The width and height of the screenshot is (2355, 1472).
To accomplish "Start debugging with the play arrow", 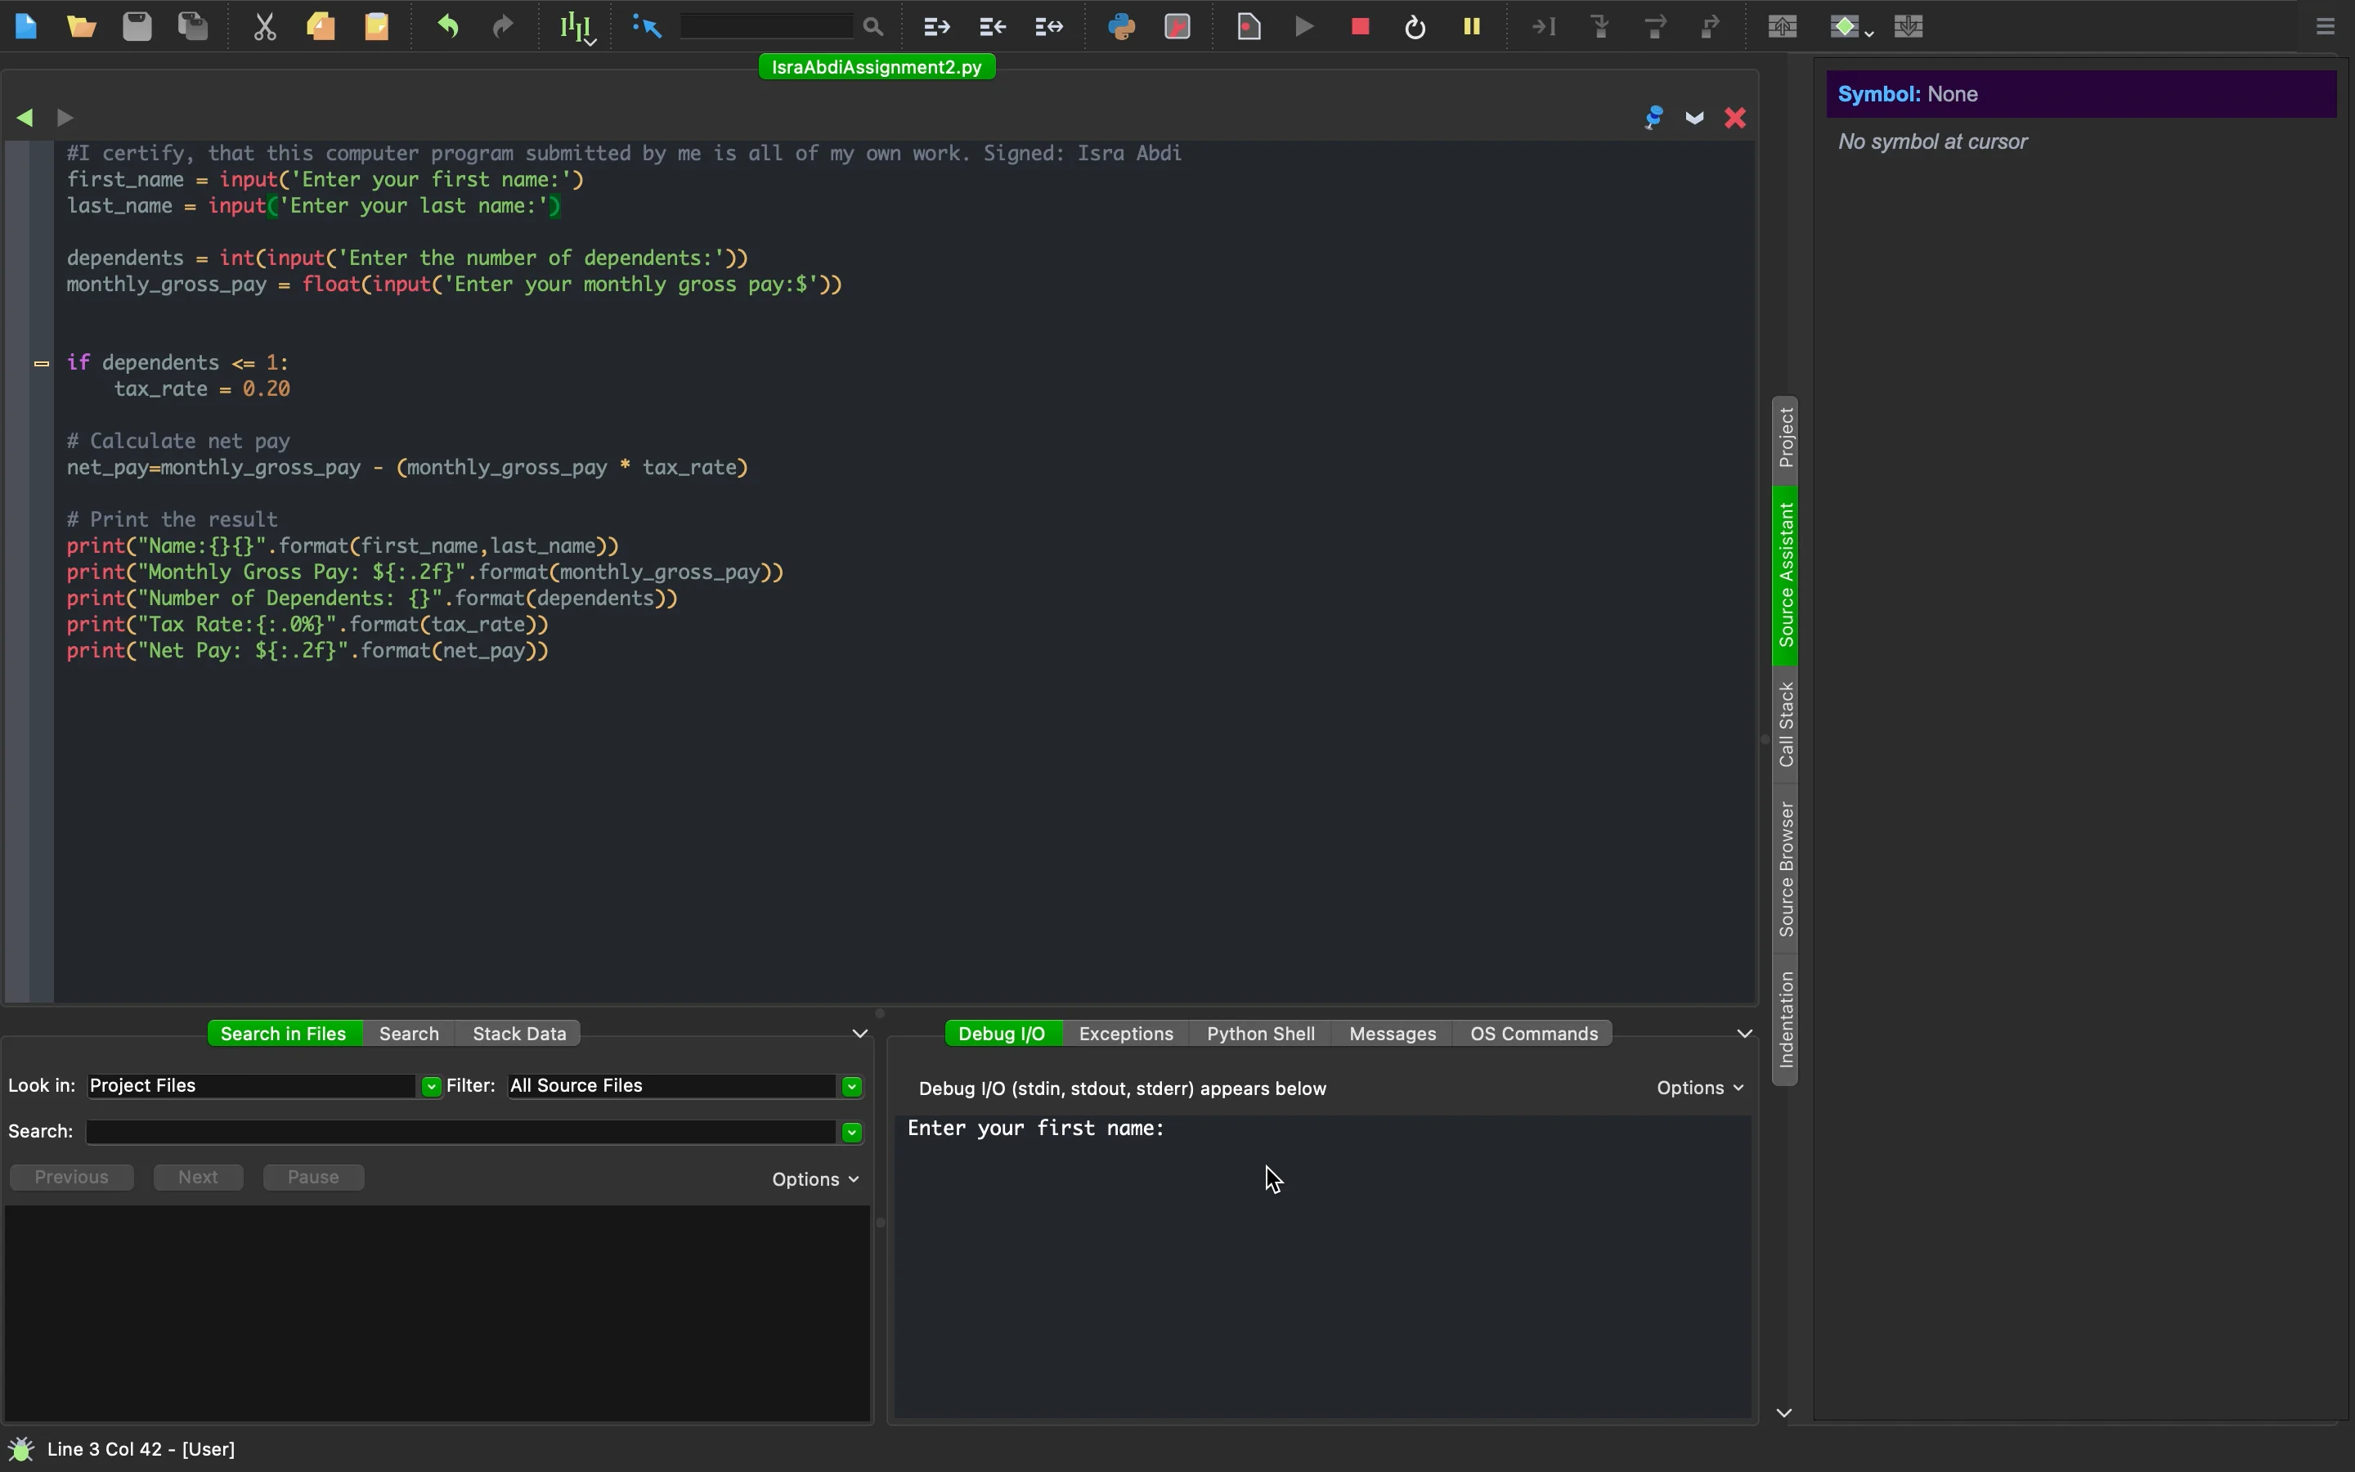I will tap(1305, 26).
